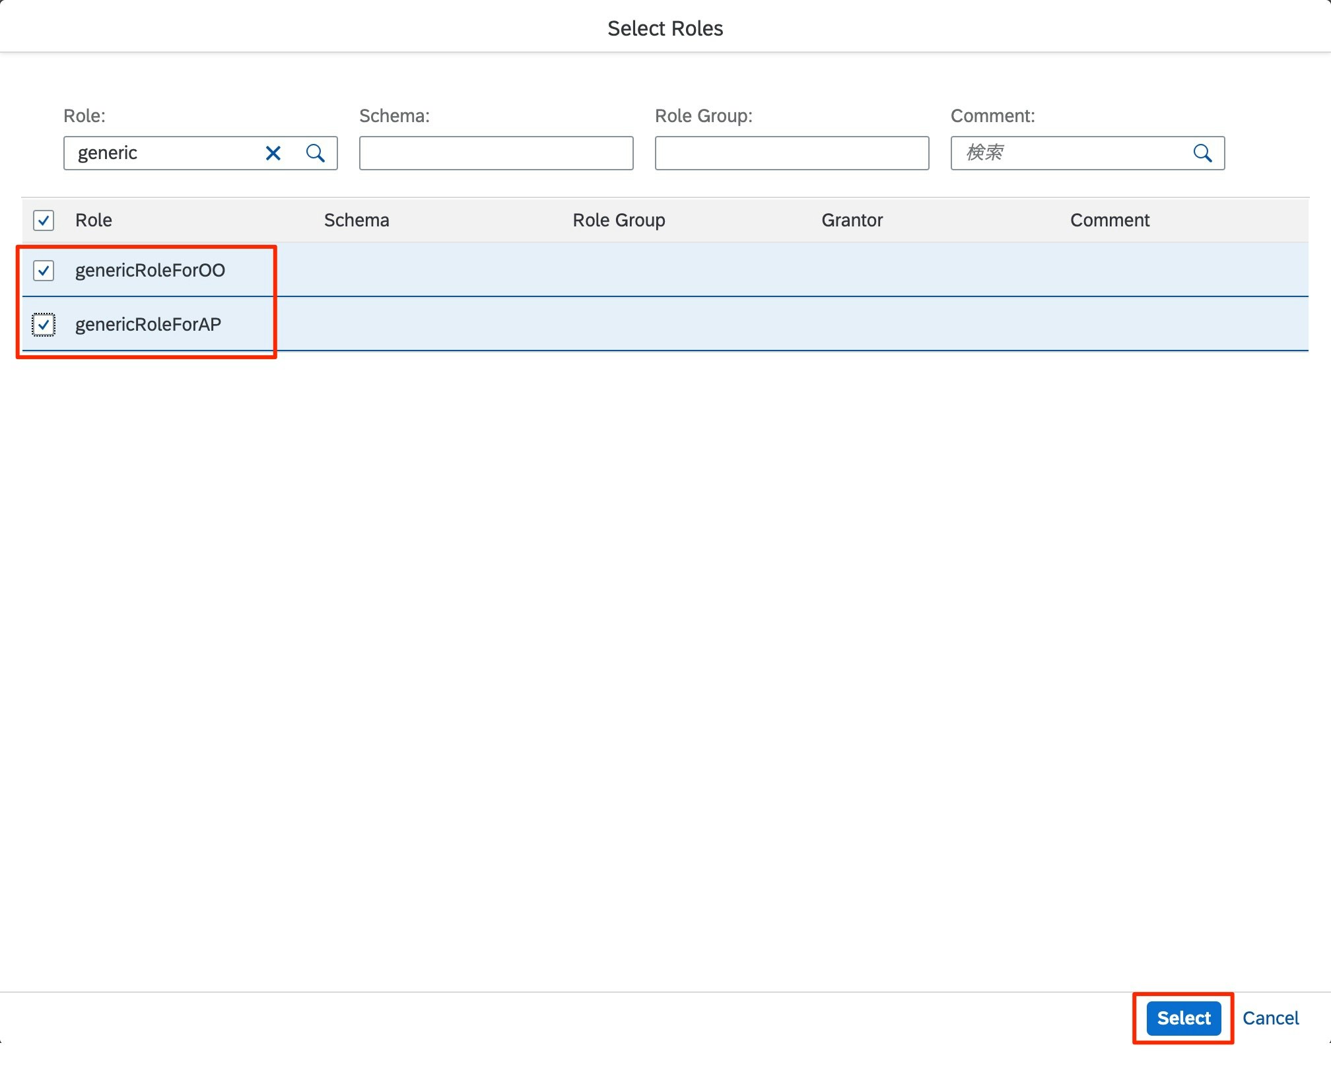
Task: Click the Cancel link
Action: pos(1270,1018)
